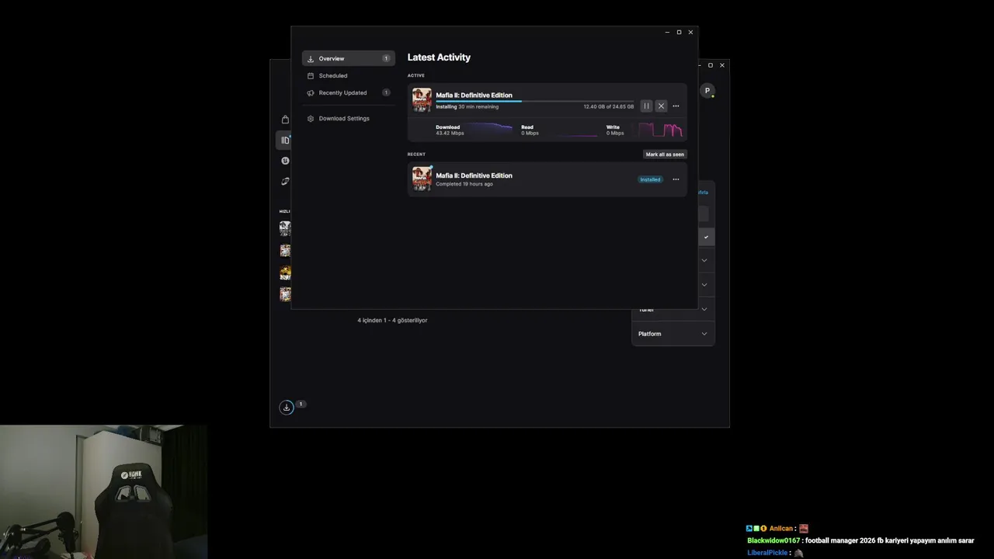Click the Download speed graph

point(489,130)
